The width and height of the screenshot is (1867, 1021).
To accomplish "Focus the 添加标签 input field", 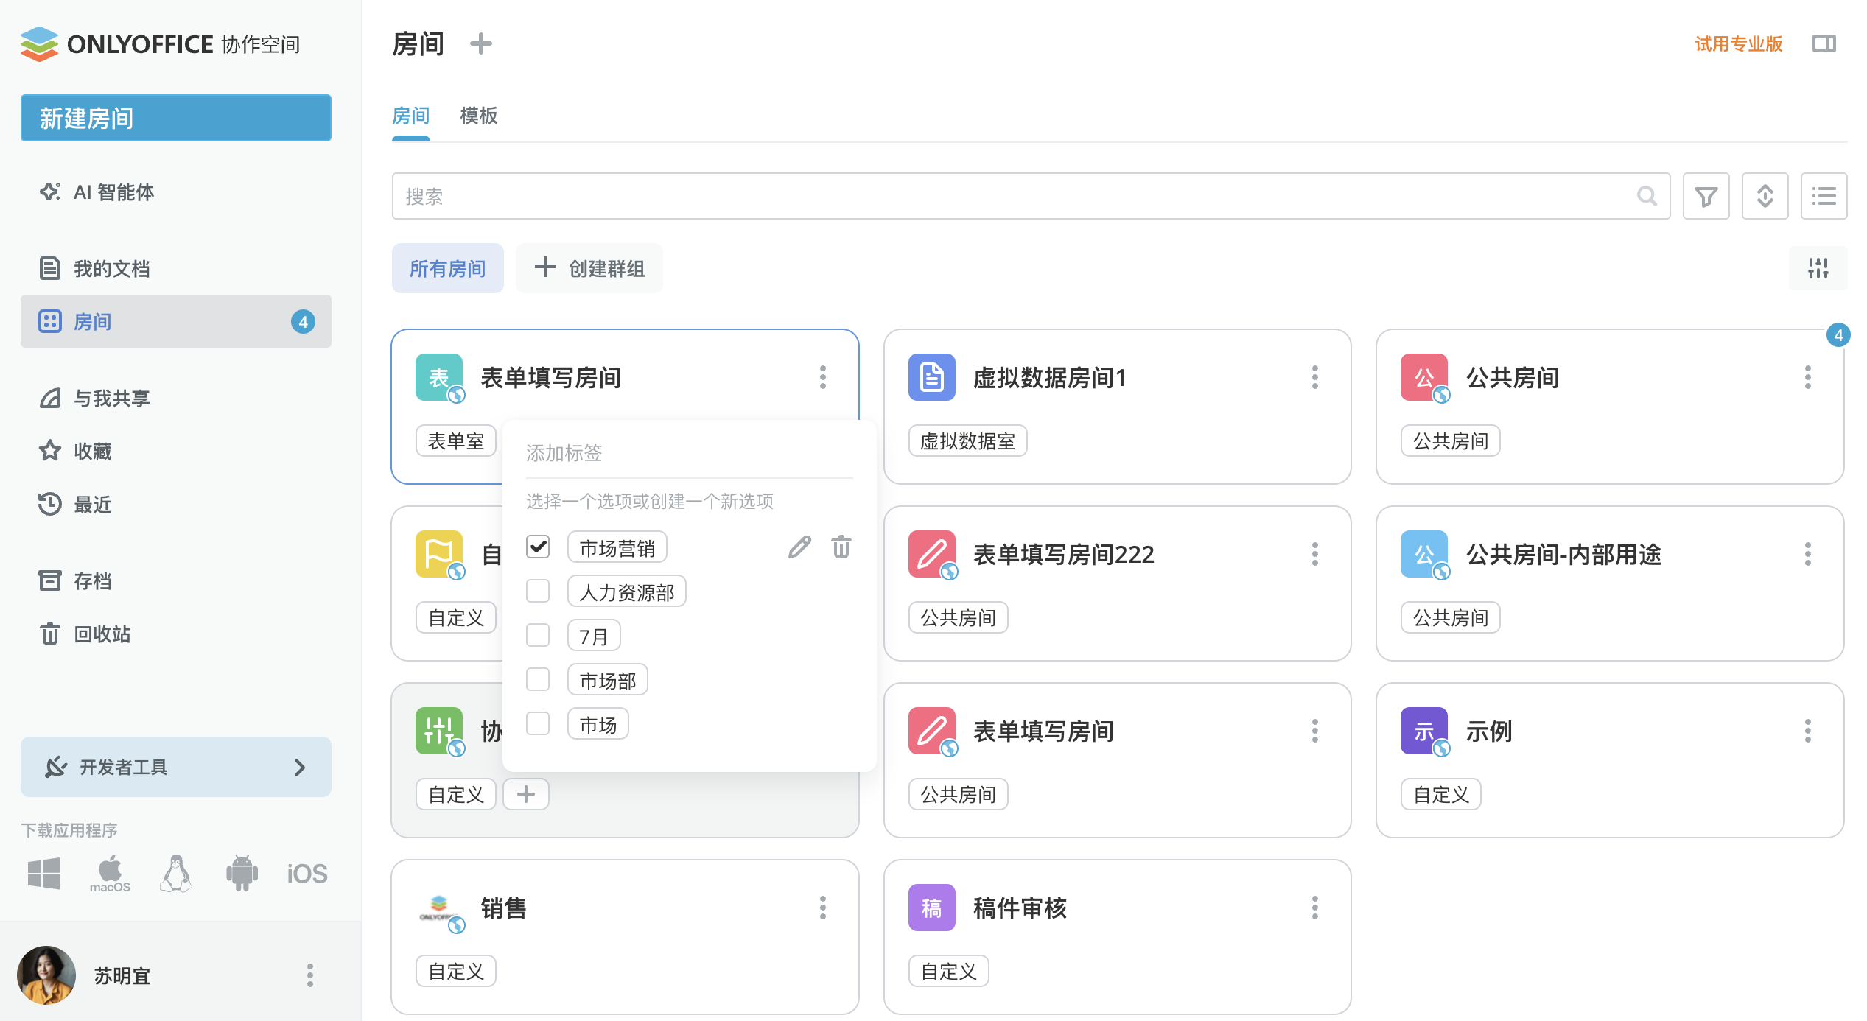I will tap(690, 452).
